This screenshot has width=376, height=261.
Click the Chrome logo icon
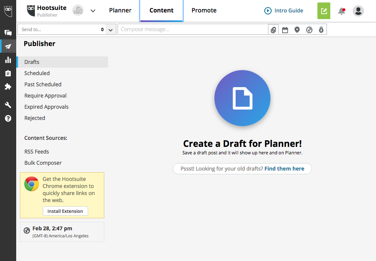pyautogui.click(x=32, y=184)
